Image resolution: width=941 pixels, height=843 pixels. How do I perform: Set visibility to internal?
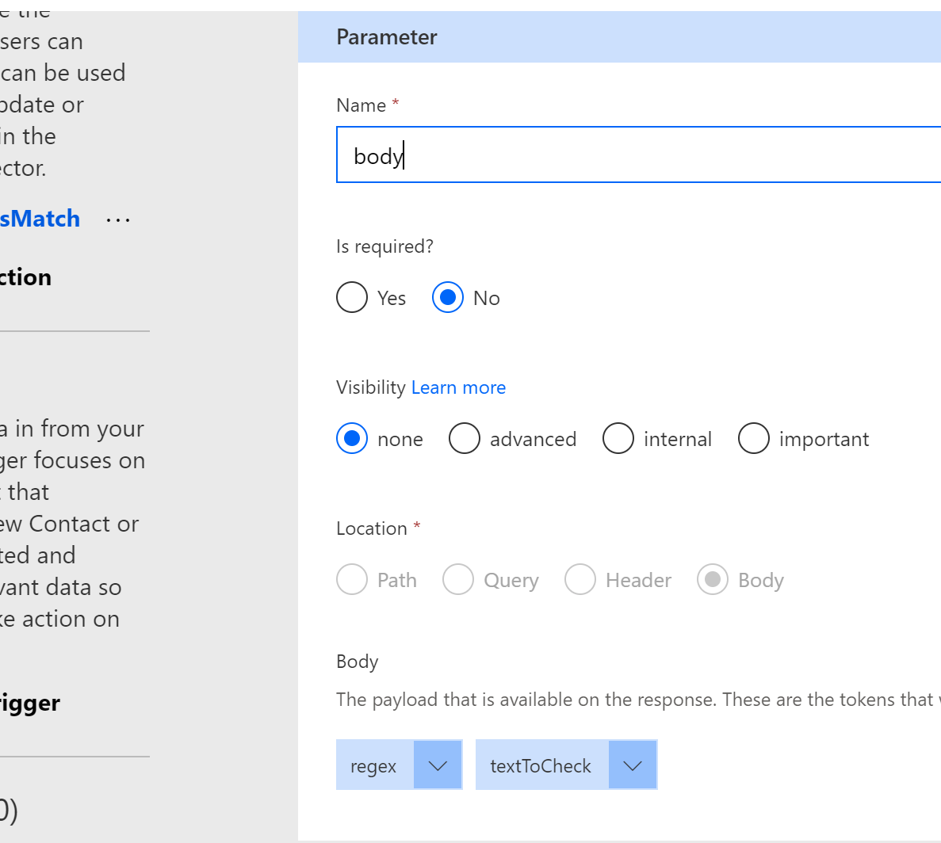click(618, 439)
